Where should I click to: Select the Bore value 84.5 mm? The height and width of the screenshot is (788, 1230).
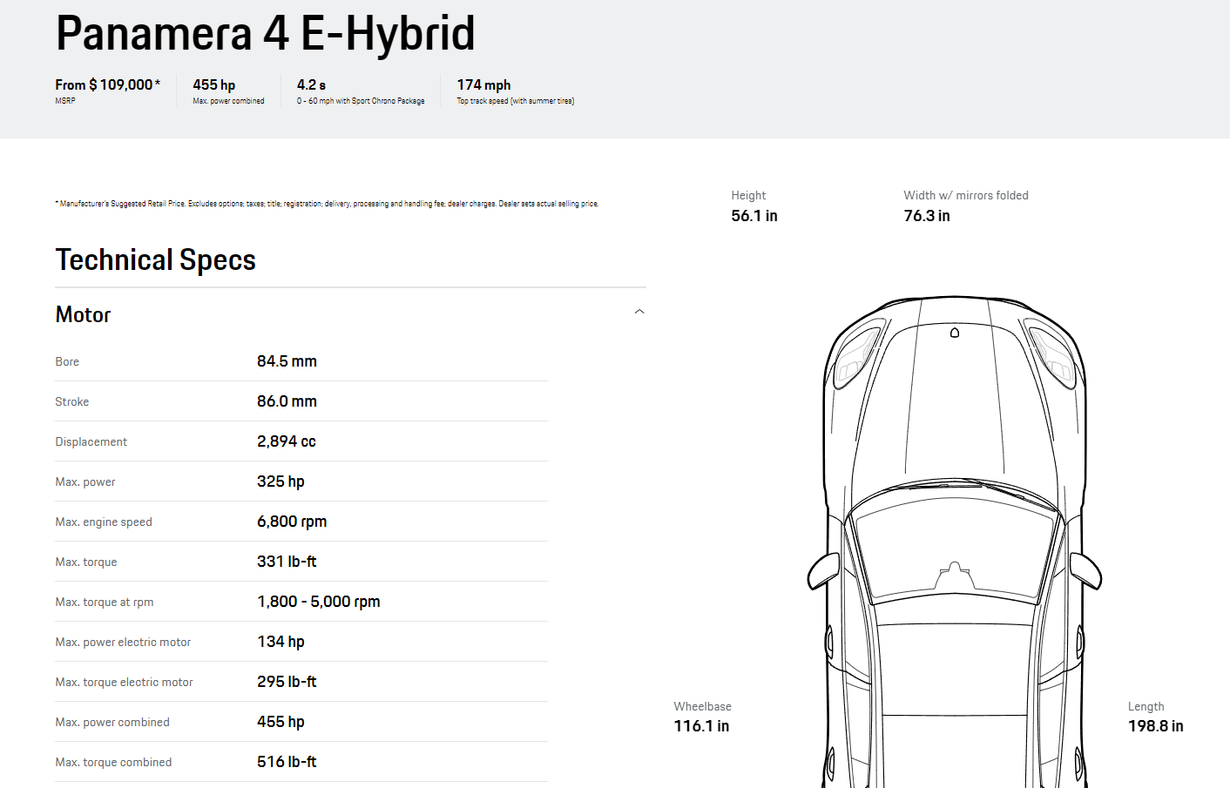pyautogui.click(x=287, y=361)
